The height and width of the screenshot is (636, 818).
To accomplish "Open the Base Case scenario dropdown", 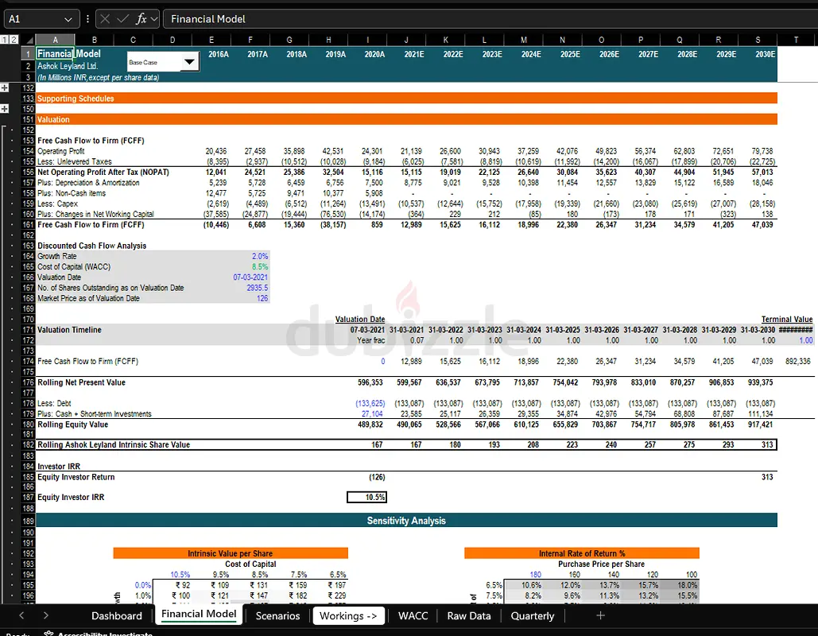I will tap(188, 61).
